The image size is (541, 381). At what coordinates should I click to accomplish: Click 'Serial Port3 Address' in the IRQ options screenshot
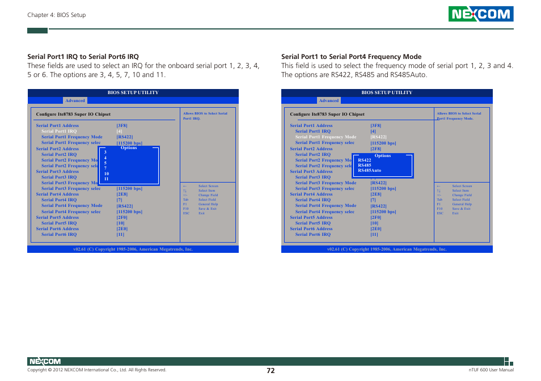point(57,171)
